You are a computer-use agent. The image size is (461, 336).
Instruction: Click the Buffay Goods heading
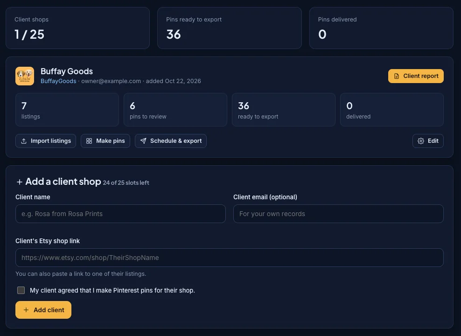click(67, 71)
